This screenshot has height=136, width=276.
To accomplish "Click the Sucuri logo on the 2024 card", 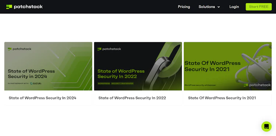I will (36, 83).
